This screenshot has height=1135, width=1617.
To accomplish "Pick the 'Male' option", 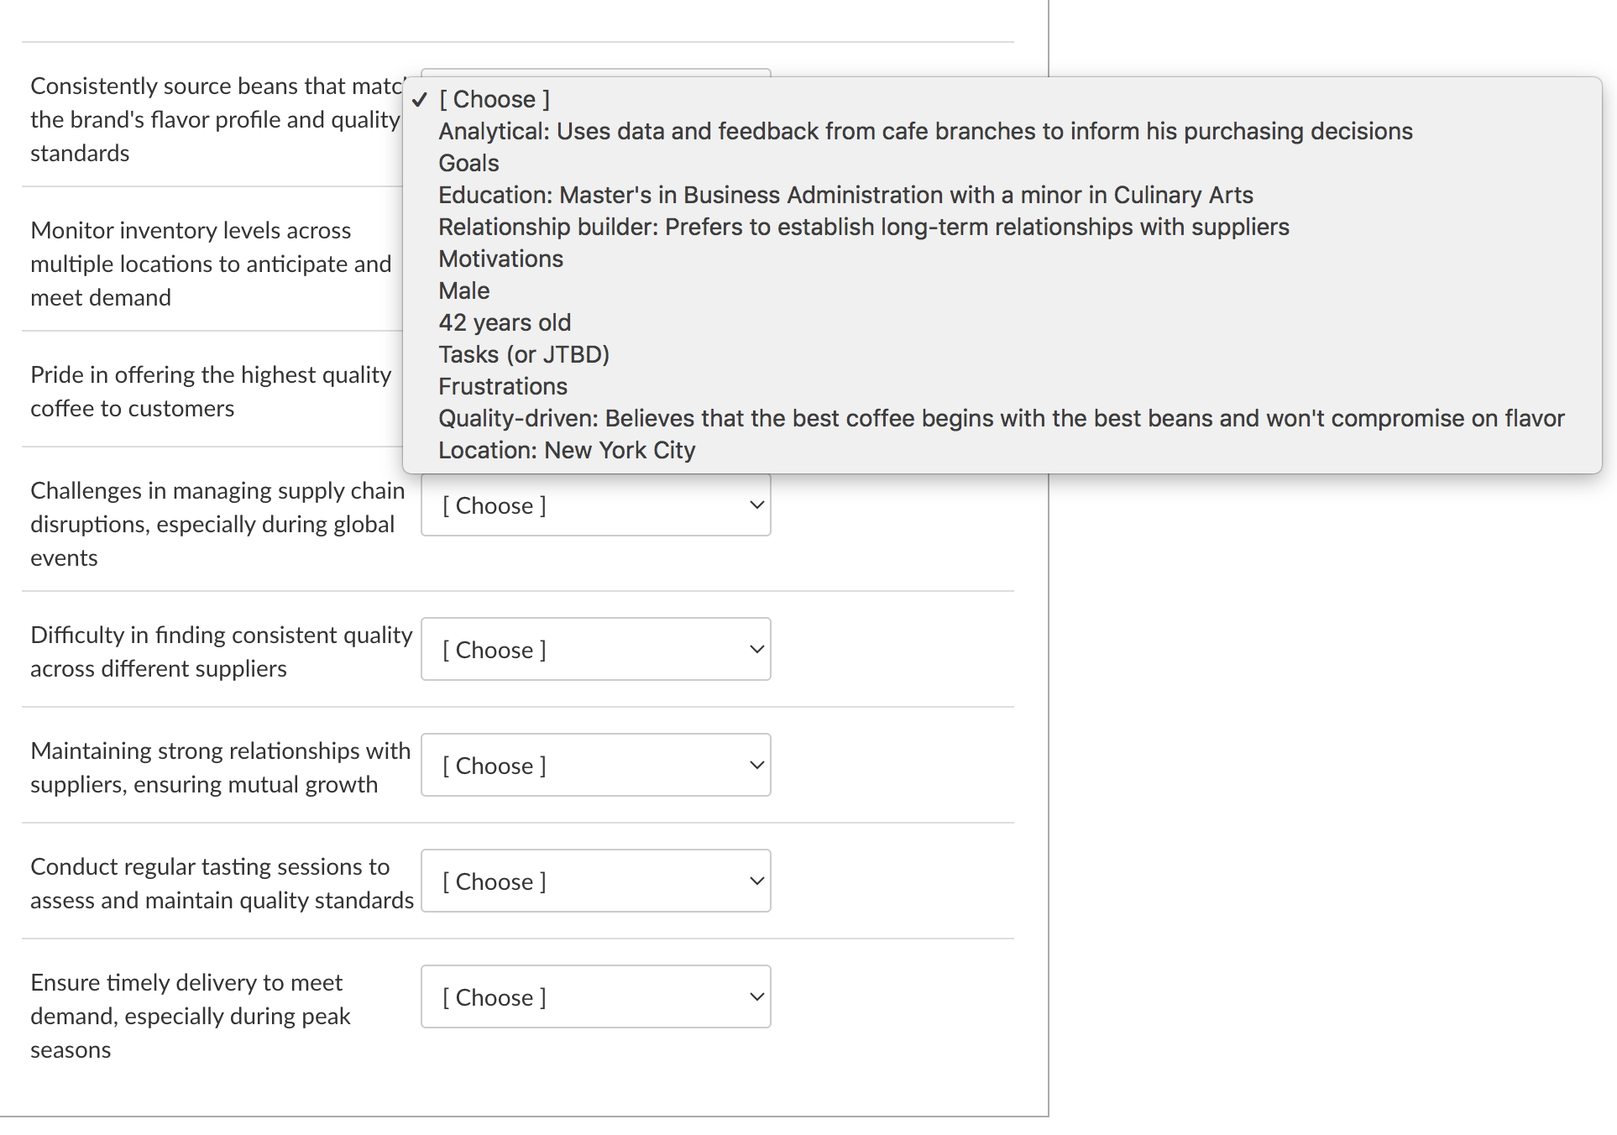I will [x=463, y=290].
